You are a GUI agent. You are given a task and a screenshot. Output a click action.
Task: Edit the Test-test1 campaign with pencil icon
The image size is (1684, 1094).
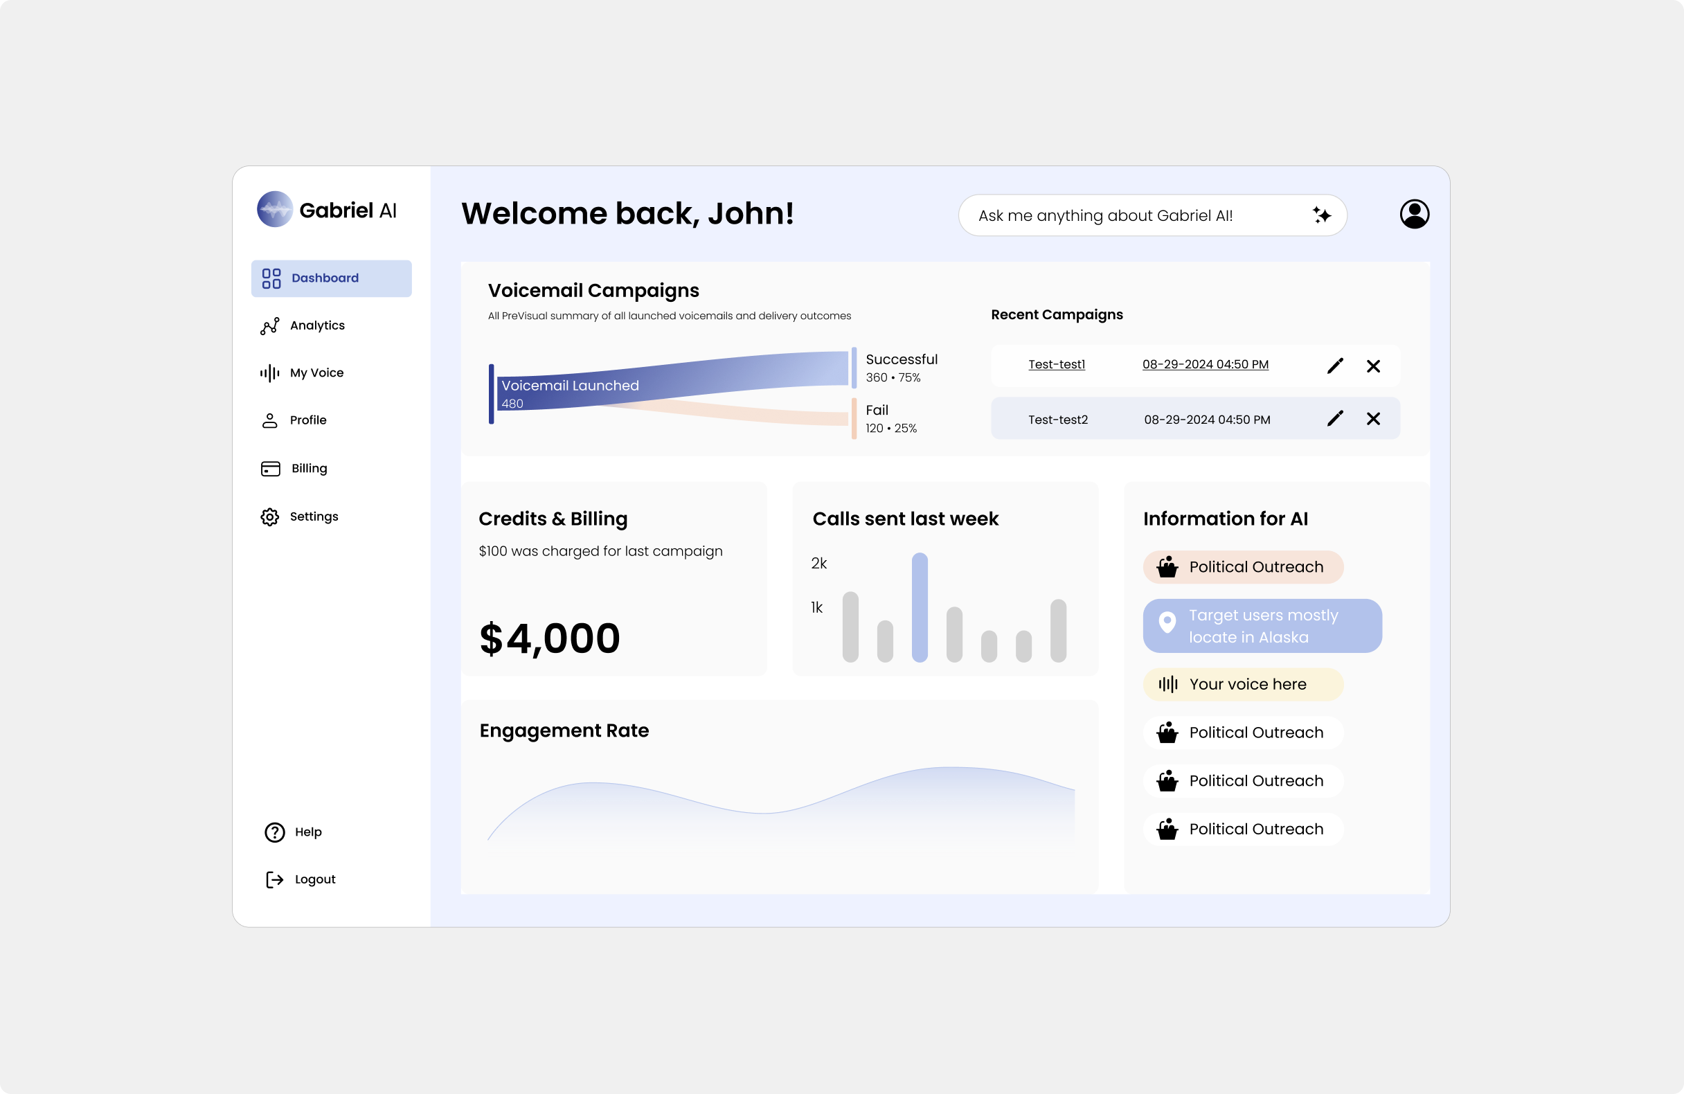(1335, 366)
